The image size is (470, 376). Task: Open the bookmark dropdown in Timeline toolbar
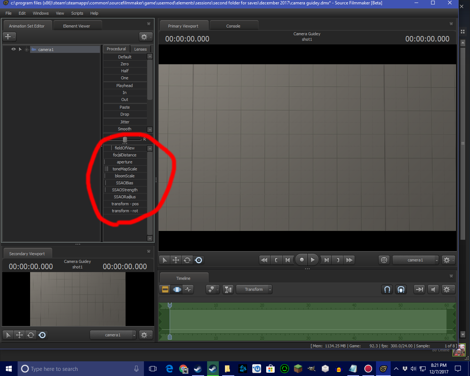click(213, 289)
